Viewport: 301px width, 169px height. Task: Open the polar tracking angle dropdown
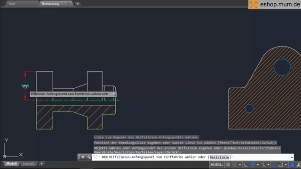(258, 165)
